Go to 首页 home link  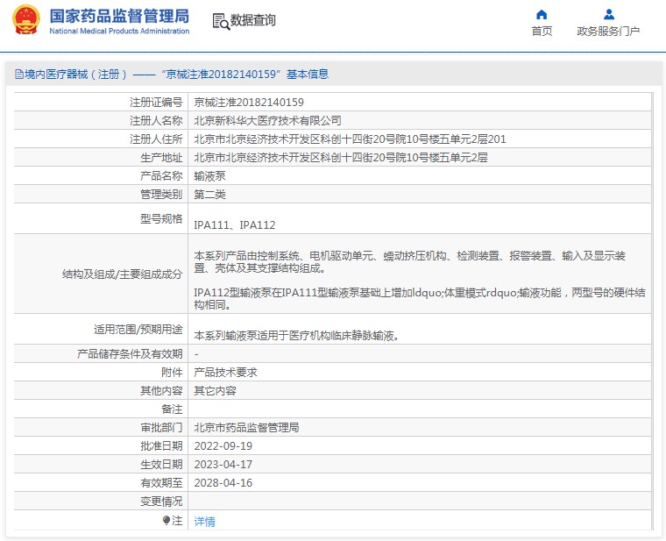542,31
